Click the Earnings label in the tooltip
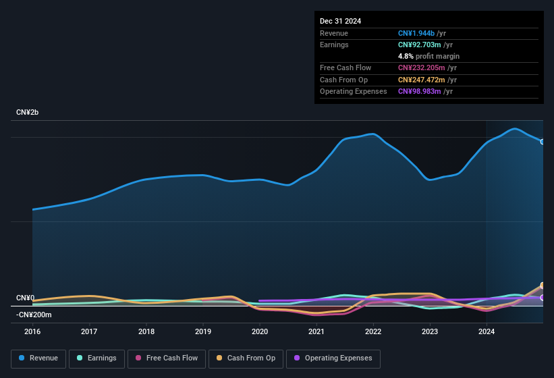Viewport: 554px width, 378px height. [x=334, y=45]
